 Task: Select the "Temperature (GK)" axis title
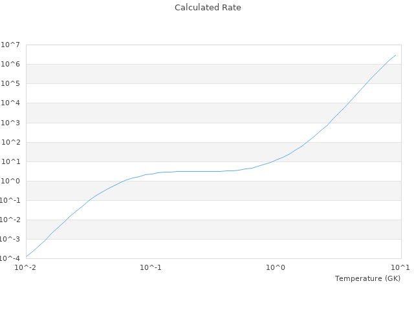[367, 278]
